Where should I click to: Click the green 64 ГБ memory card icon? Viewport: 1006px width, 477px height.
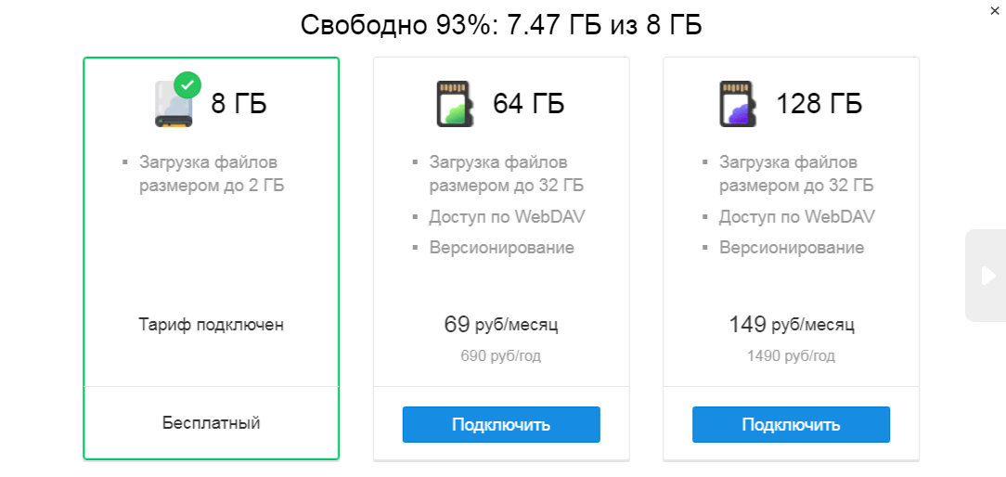click(x=455, y=103)
